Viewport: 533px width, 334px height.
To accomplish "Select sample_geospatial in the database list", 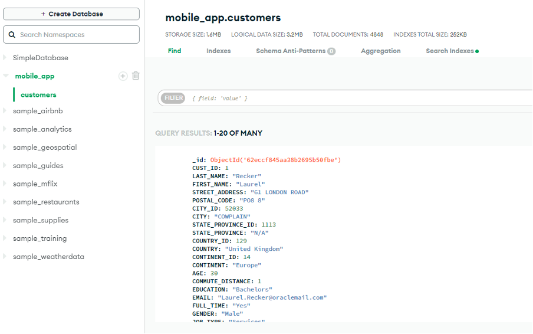I will tap(45, 148).
